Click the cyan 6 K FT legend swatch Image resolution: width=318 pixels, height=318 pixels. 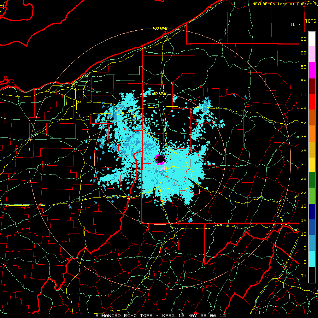312,259
